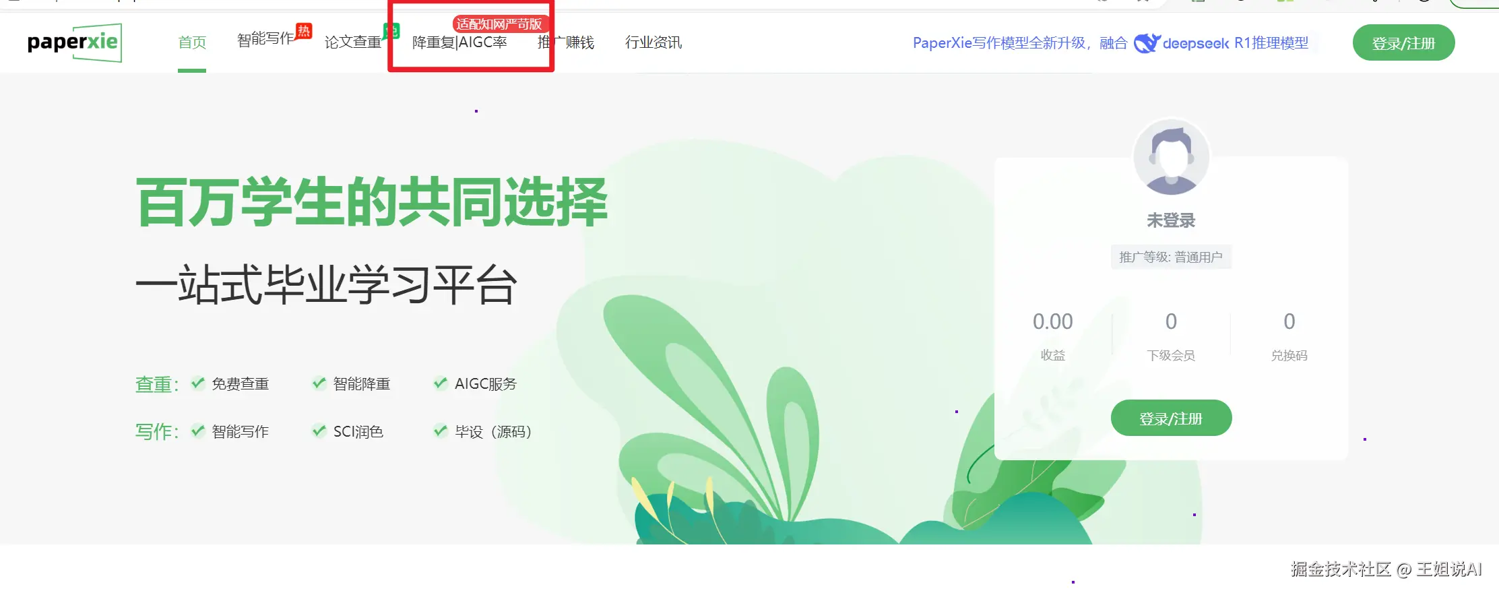Click the 百万学生的共同选择 headline

click(x=372, y=202)
